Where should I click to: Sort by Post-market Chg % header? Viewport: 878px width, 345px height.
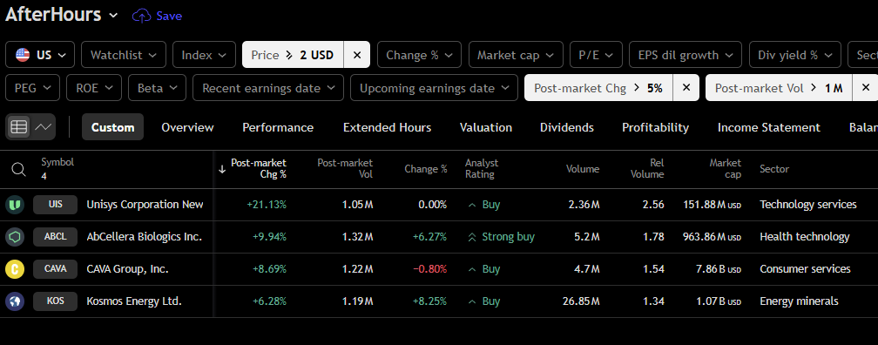click(258, 169)
